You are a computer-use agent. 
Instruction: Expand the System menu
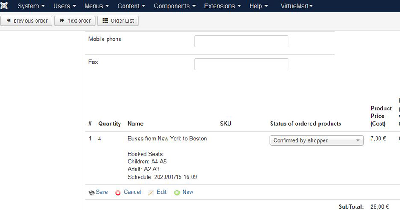click(x=31, y=6)
